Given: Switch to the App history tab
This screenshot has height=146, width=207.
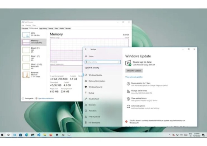Looking at the screenshot, I should tap(43, 28).
